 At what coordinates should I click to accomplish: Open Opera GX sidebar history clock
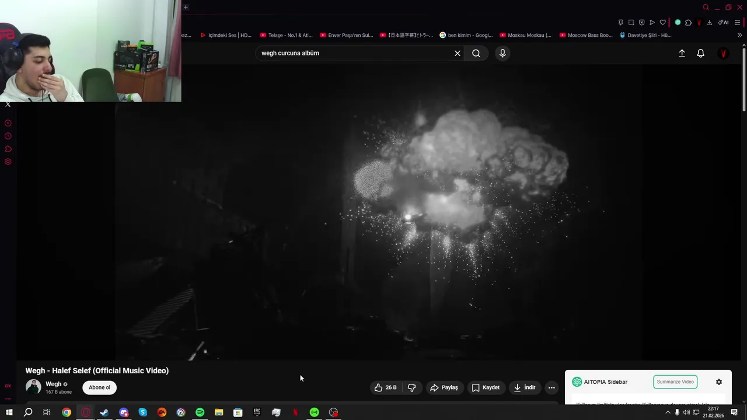[x=8, y=136]
